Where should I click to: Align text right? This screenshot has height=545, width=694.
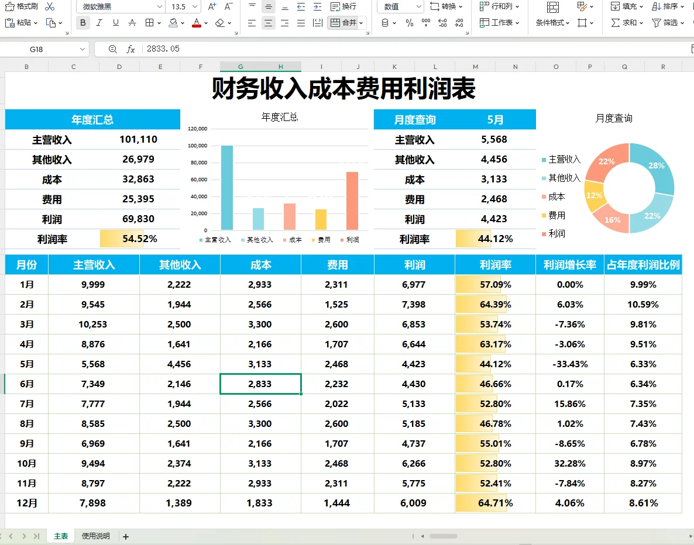(x=284, y=23)
